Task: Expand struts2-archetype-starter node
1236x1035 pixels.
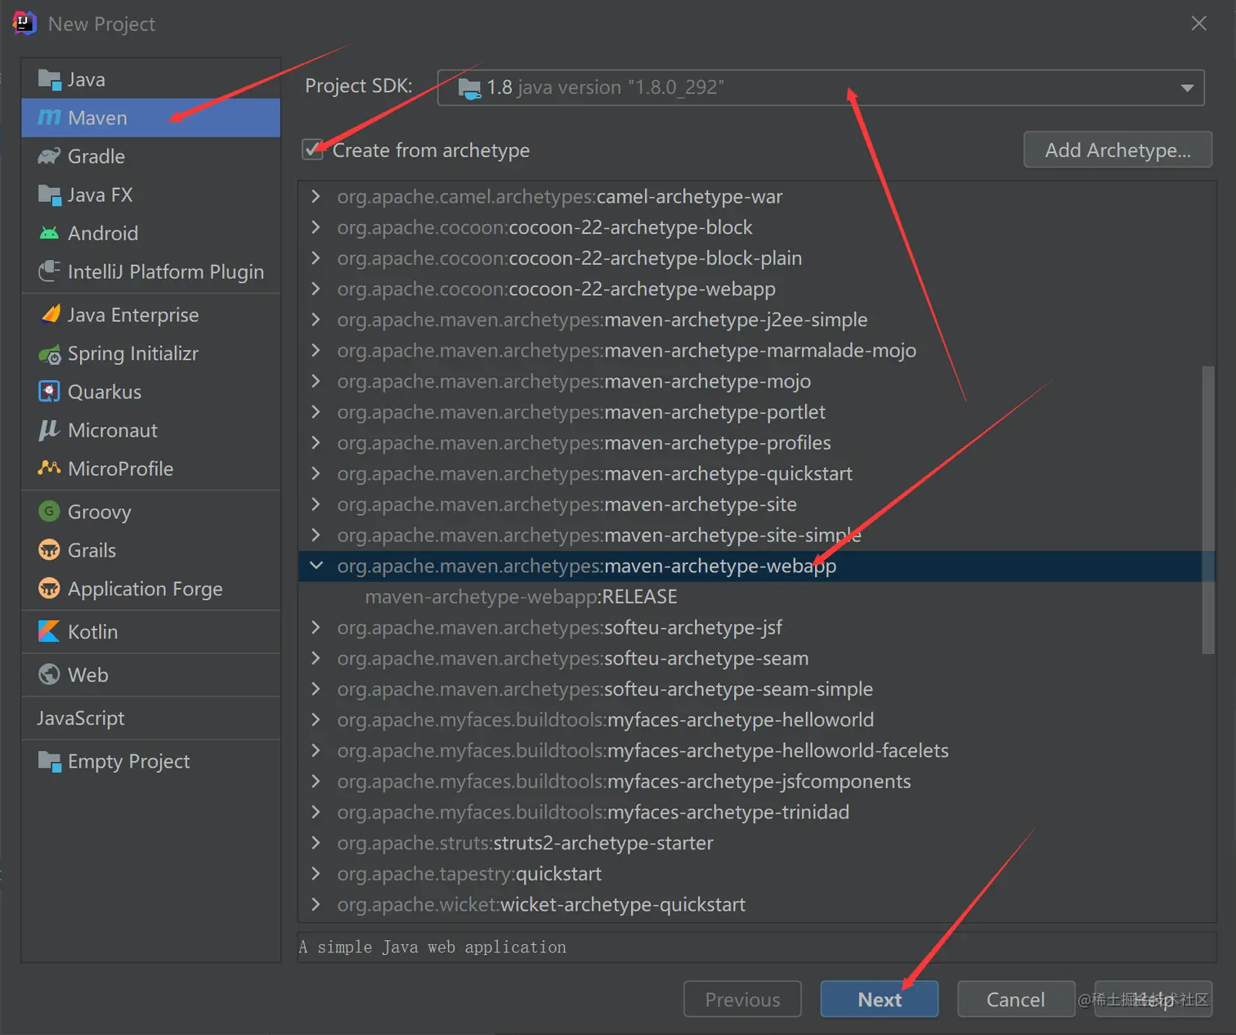Action: 316,843
